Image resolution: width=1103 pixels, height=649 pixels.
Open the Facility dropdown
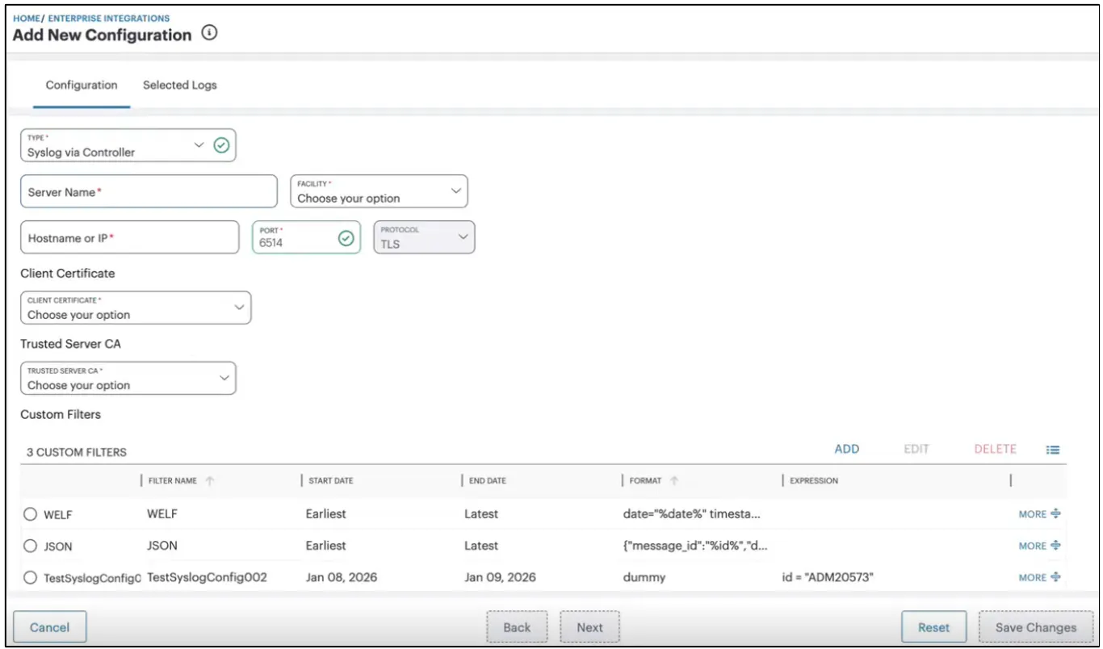coord(379,191)
